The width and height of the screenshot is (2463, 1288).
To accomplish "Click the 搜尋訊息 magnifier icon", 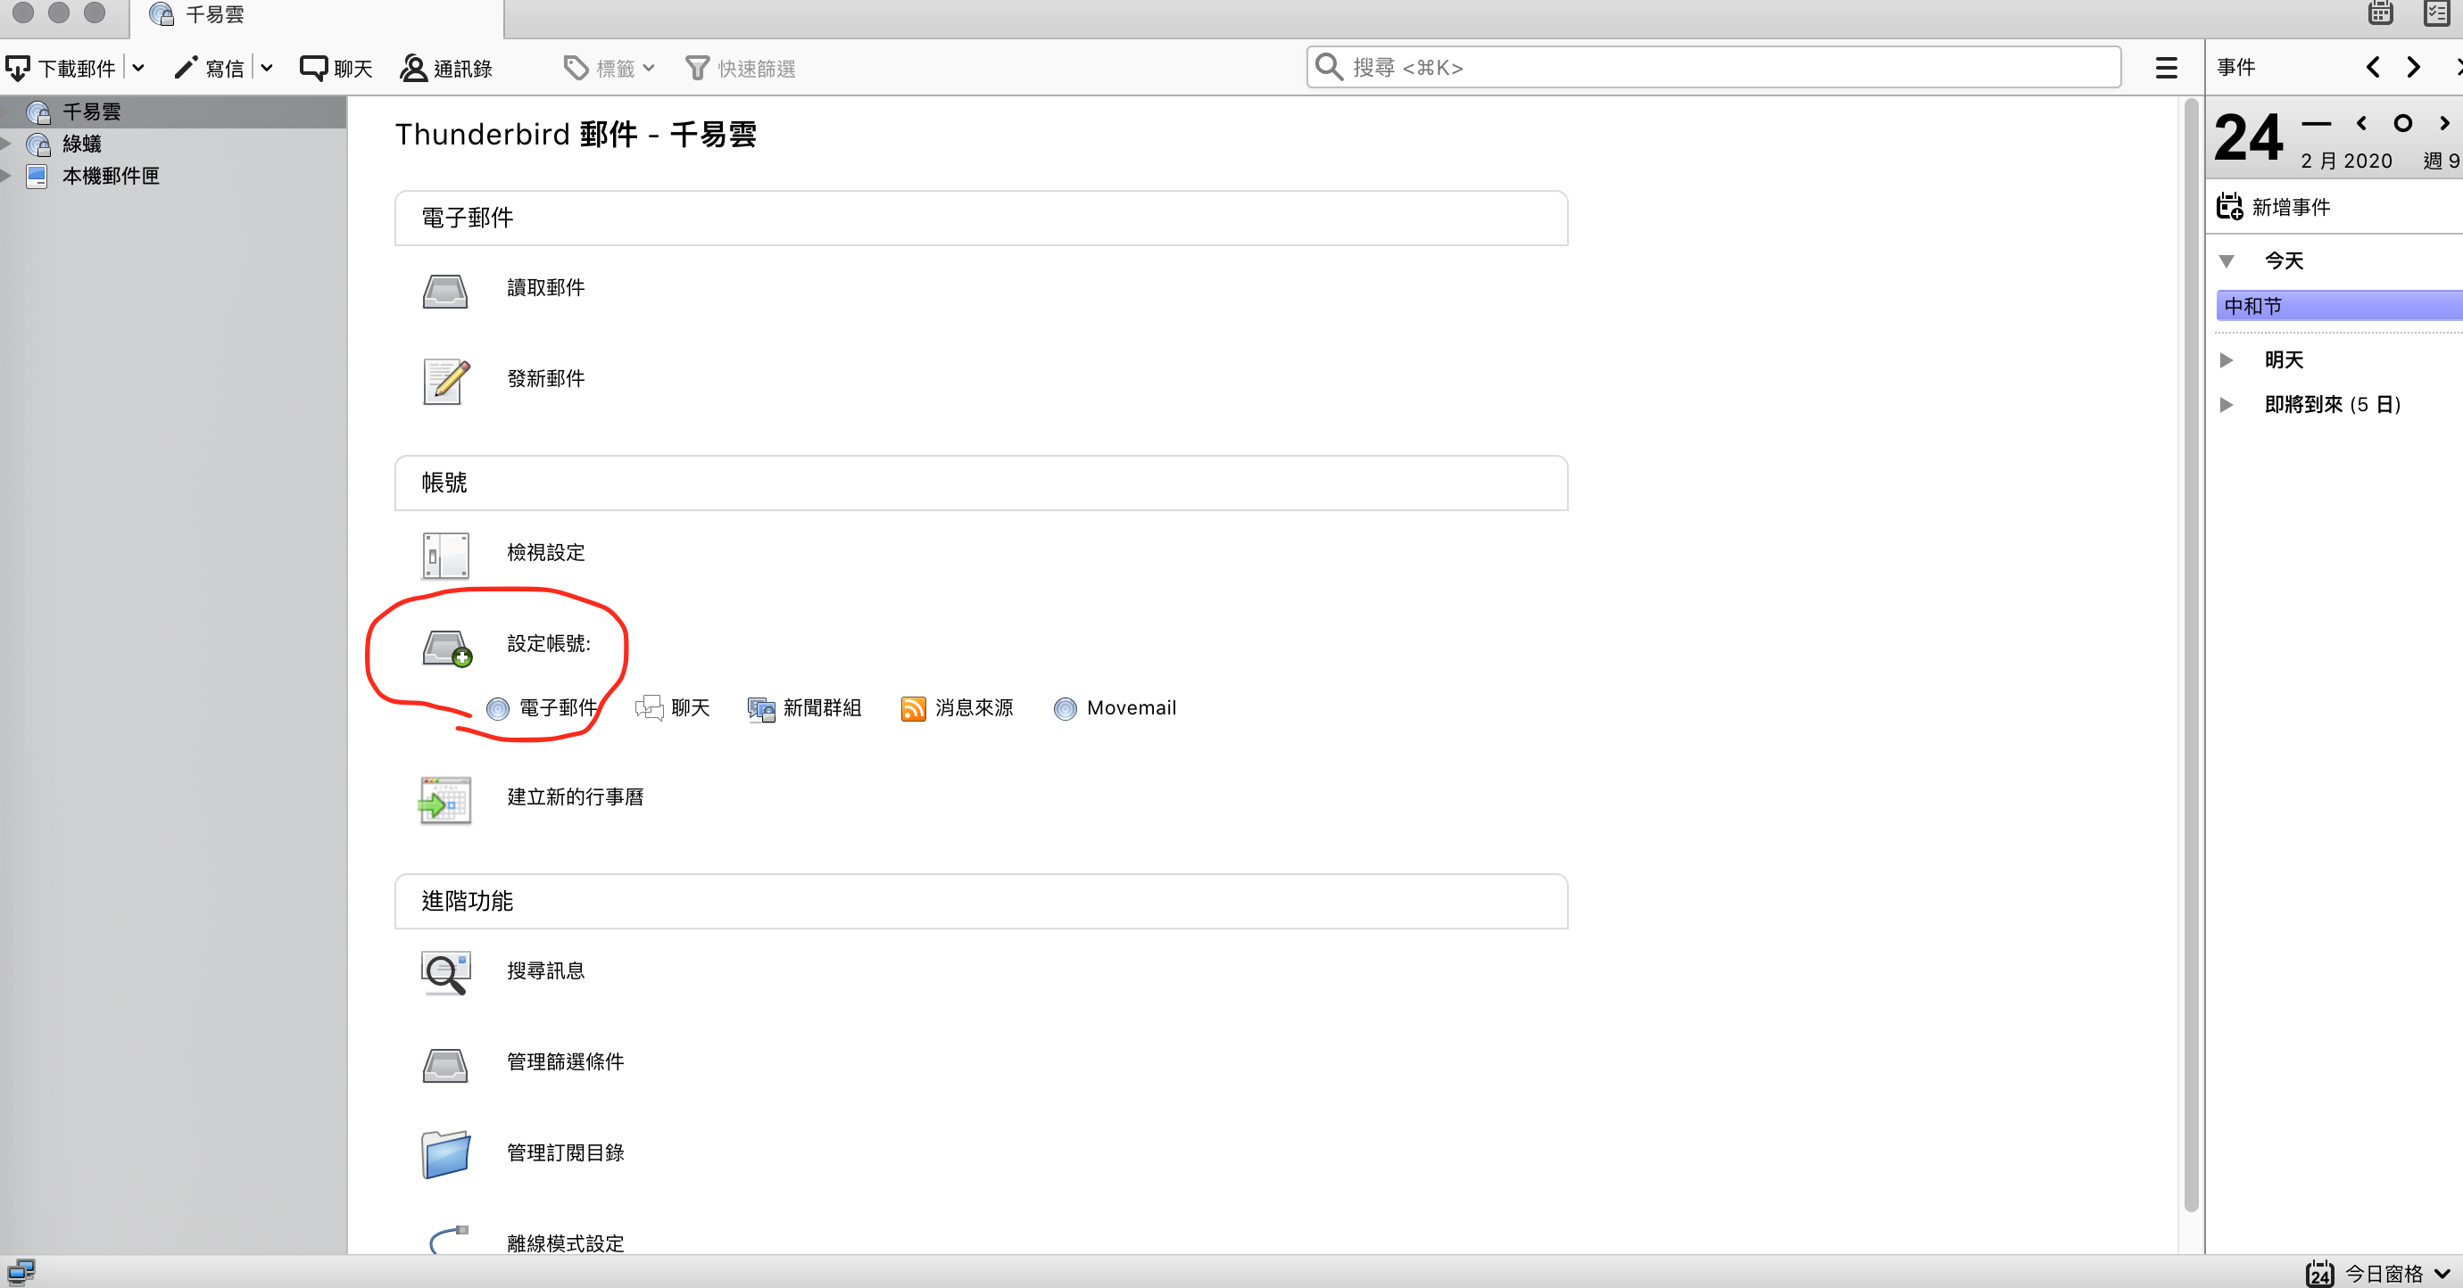I will 445,972.
